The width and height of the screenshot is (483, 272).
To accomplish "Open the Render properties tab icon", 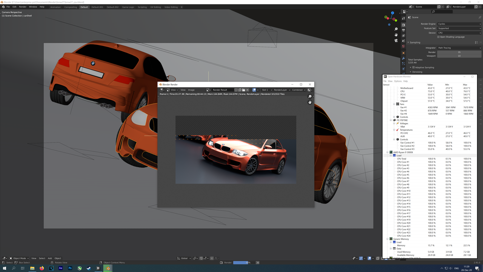I will [403, 25].
